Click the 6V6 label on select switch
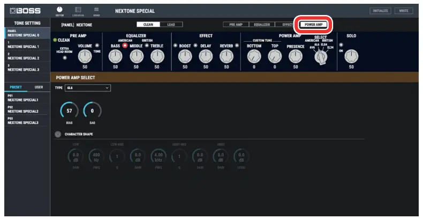The height and width of the screenshot is (219, 423). tap(312, 48)
